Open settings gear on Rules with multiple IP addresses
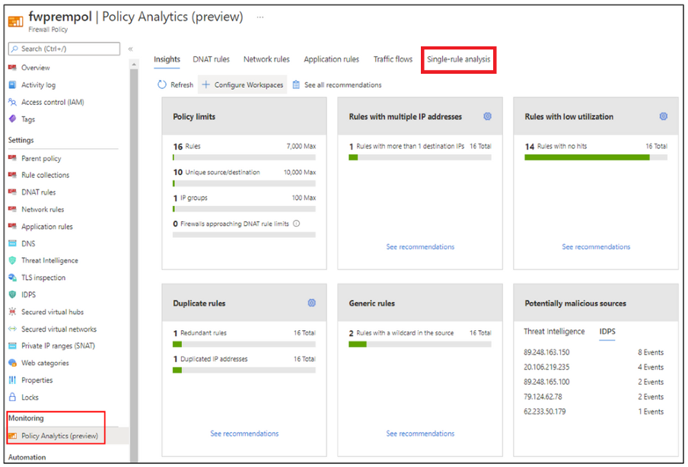The image size is (688, 467). point(488,116)
